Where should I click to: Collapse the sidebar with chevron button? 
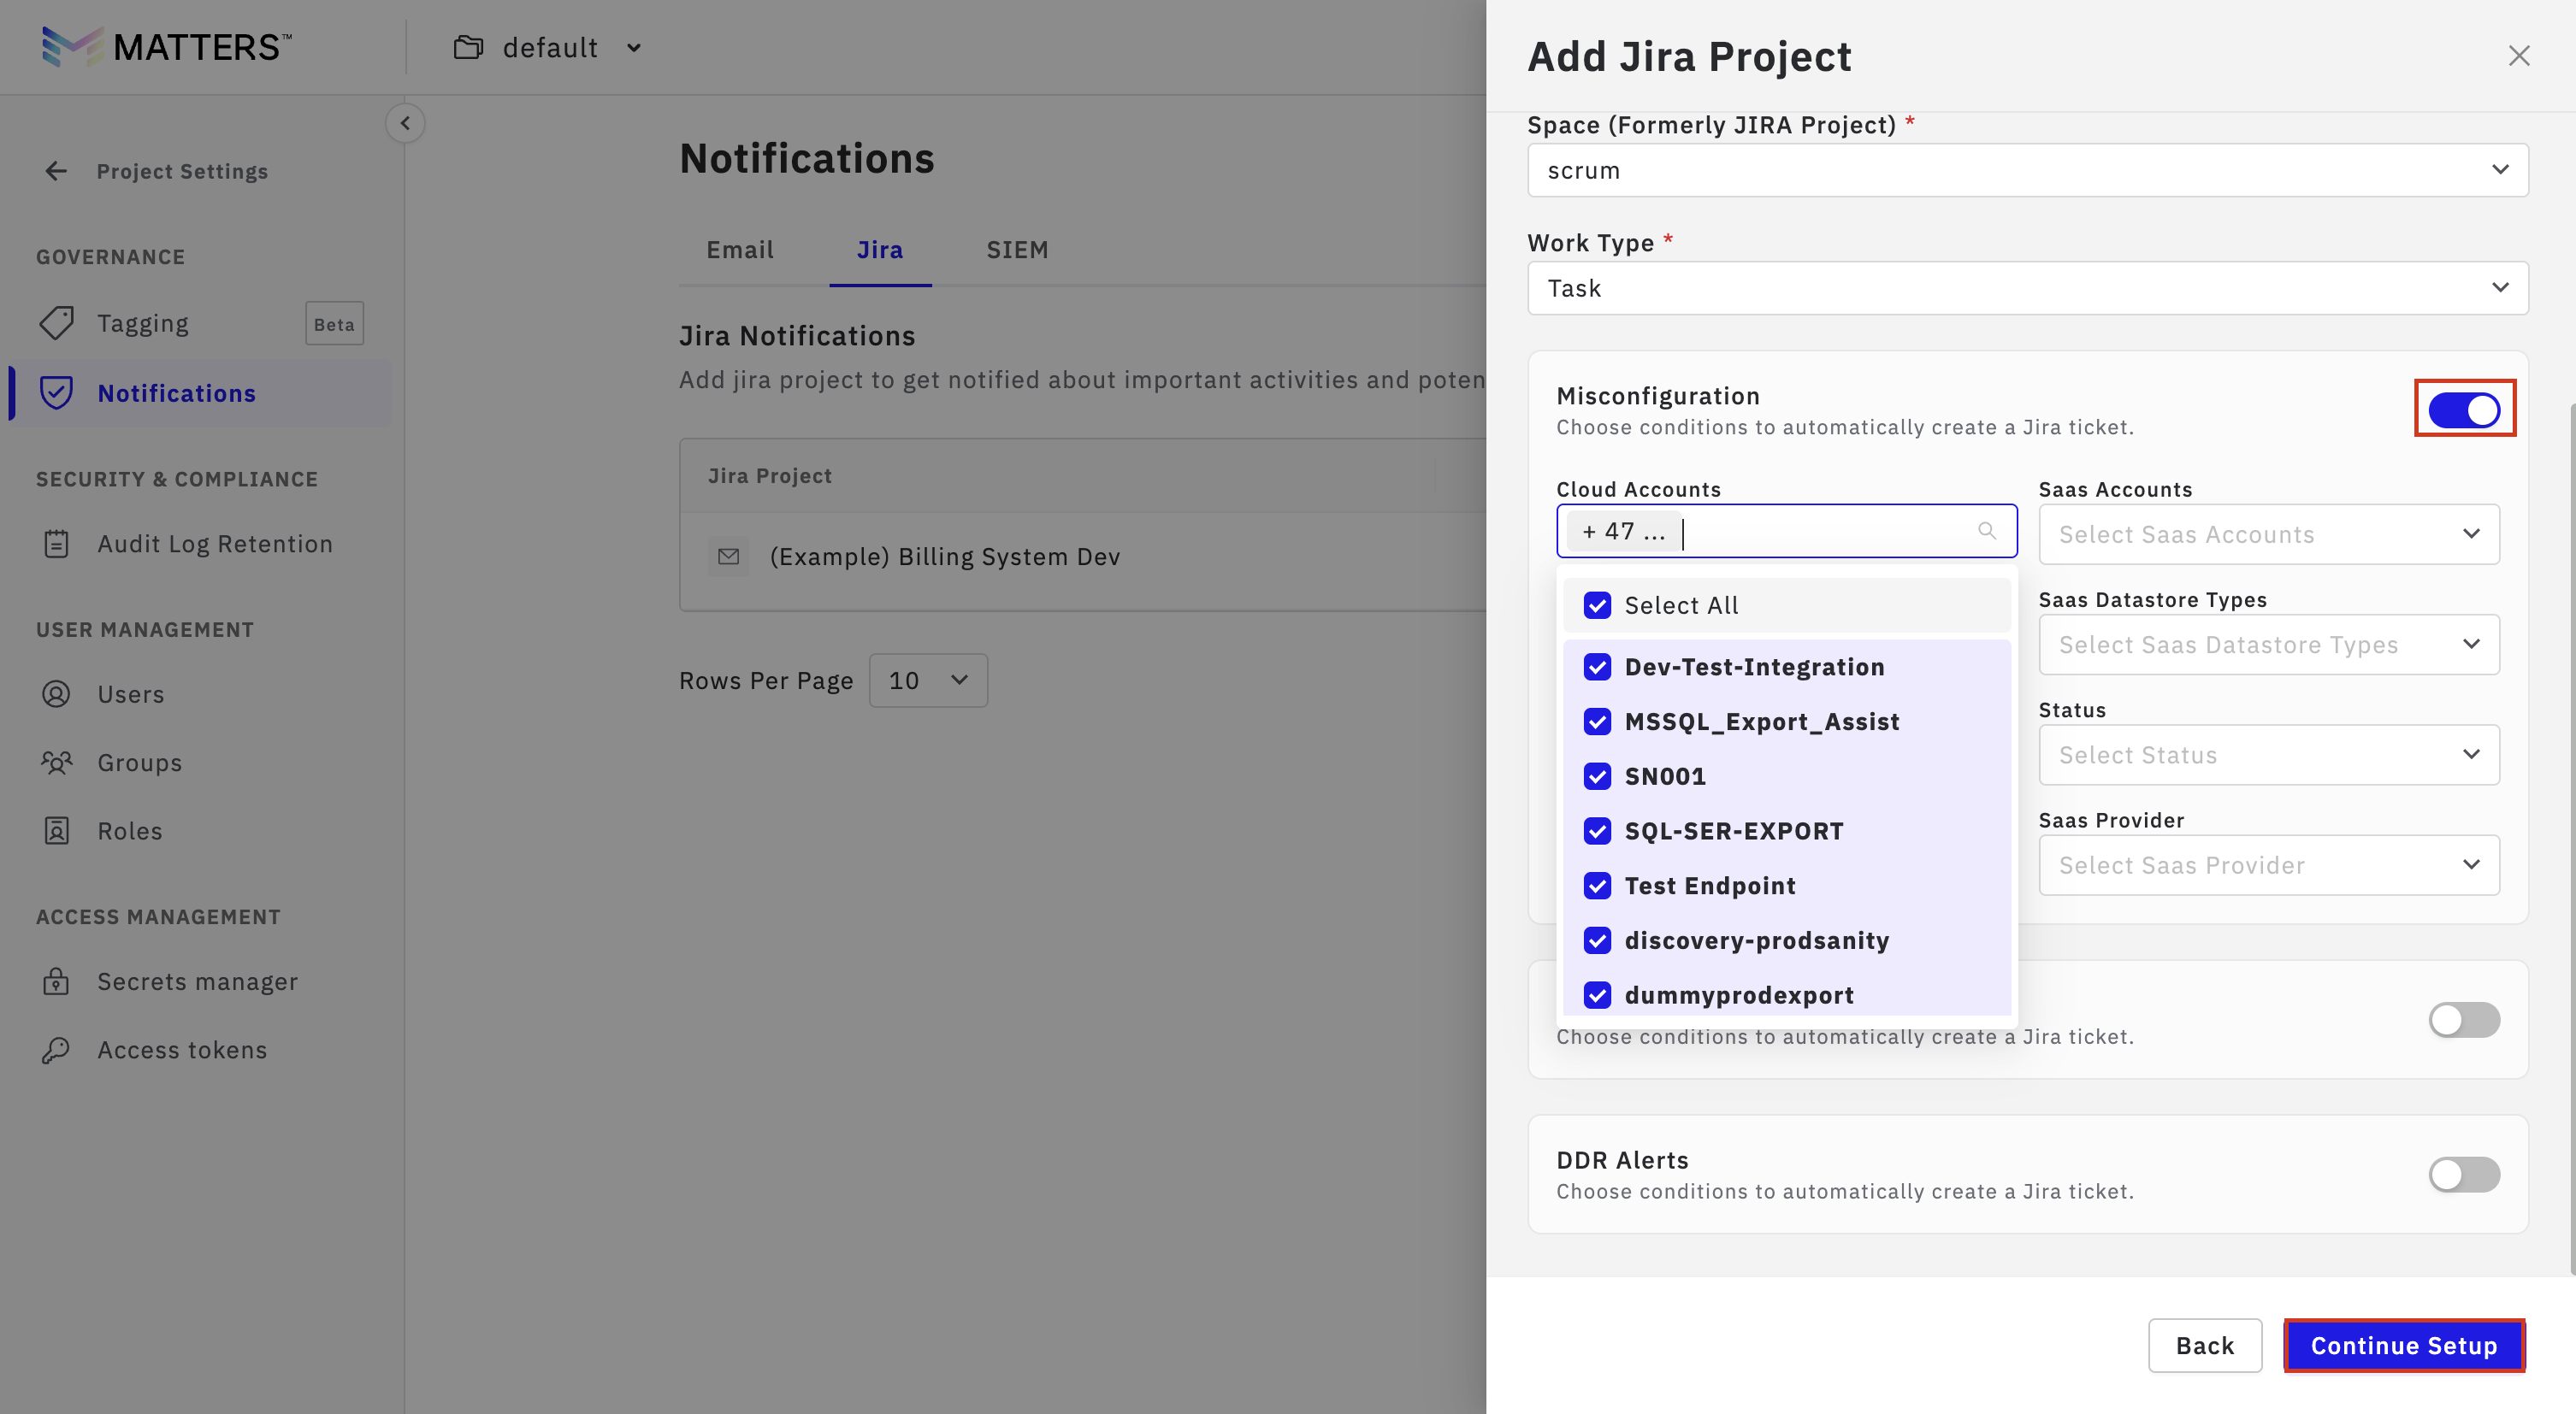[x=405, y=123]
